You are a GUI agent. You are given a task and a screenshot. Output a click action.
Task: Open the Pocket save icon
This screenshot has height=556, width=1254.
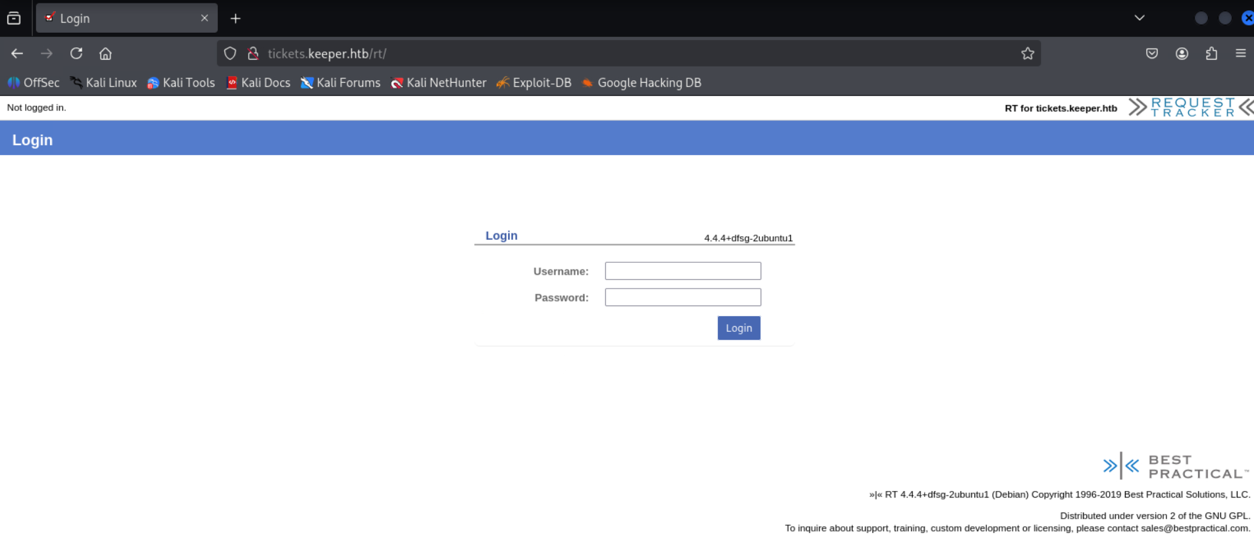coord(1152,53)
